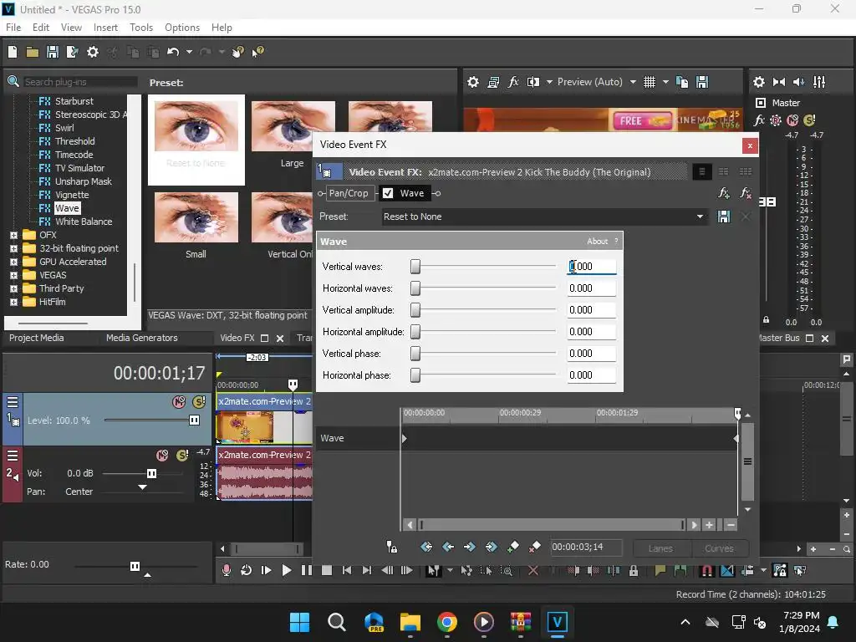Click Stop in the transport bar
This screenshot has width=856, height=642.
coord(327,570)
